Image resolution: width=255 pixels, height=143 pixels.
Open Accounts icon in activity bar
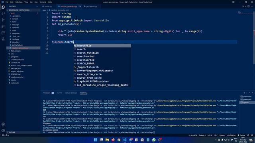pos(3,124)
